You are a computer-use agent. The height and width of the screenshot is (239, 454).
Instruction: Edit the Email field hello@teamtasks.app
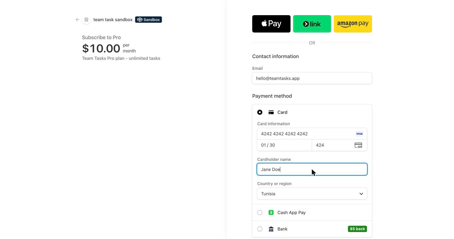(312, 78)
